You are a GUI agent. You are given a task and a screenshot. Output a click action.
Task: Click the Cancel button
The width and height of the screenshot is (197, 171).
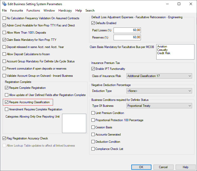163,167
